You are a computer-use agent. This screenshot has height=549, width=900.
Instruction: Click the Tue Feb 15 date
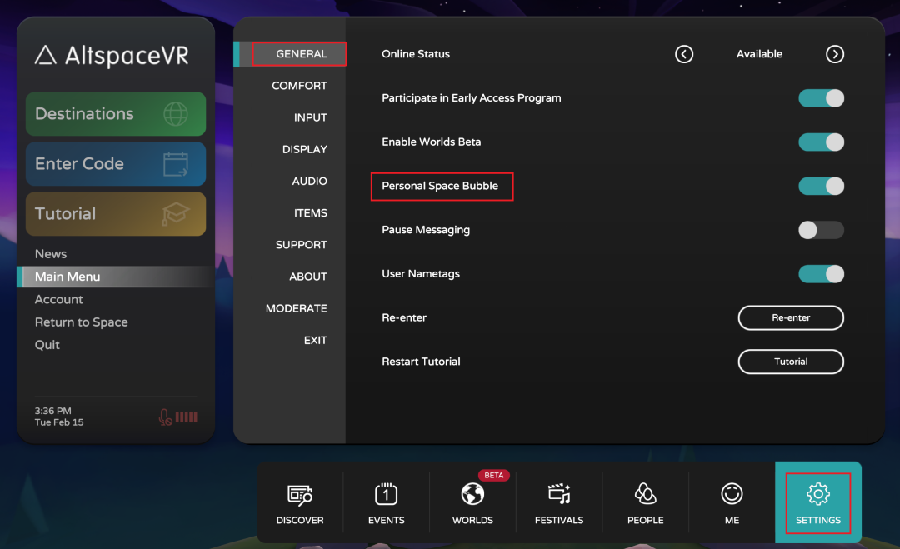(x=58, y=422)
